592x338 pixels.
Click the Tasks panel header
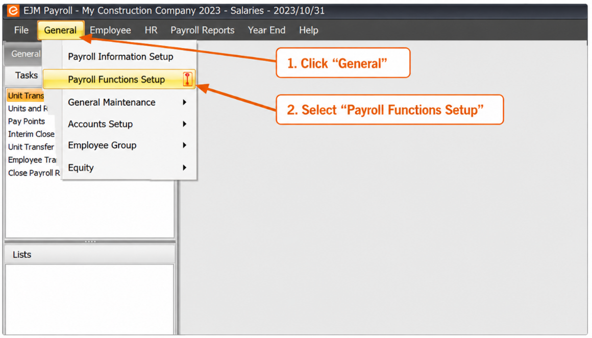[x=24, y=76]
